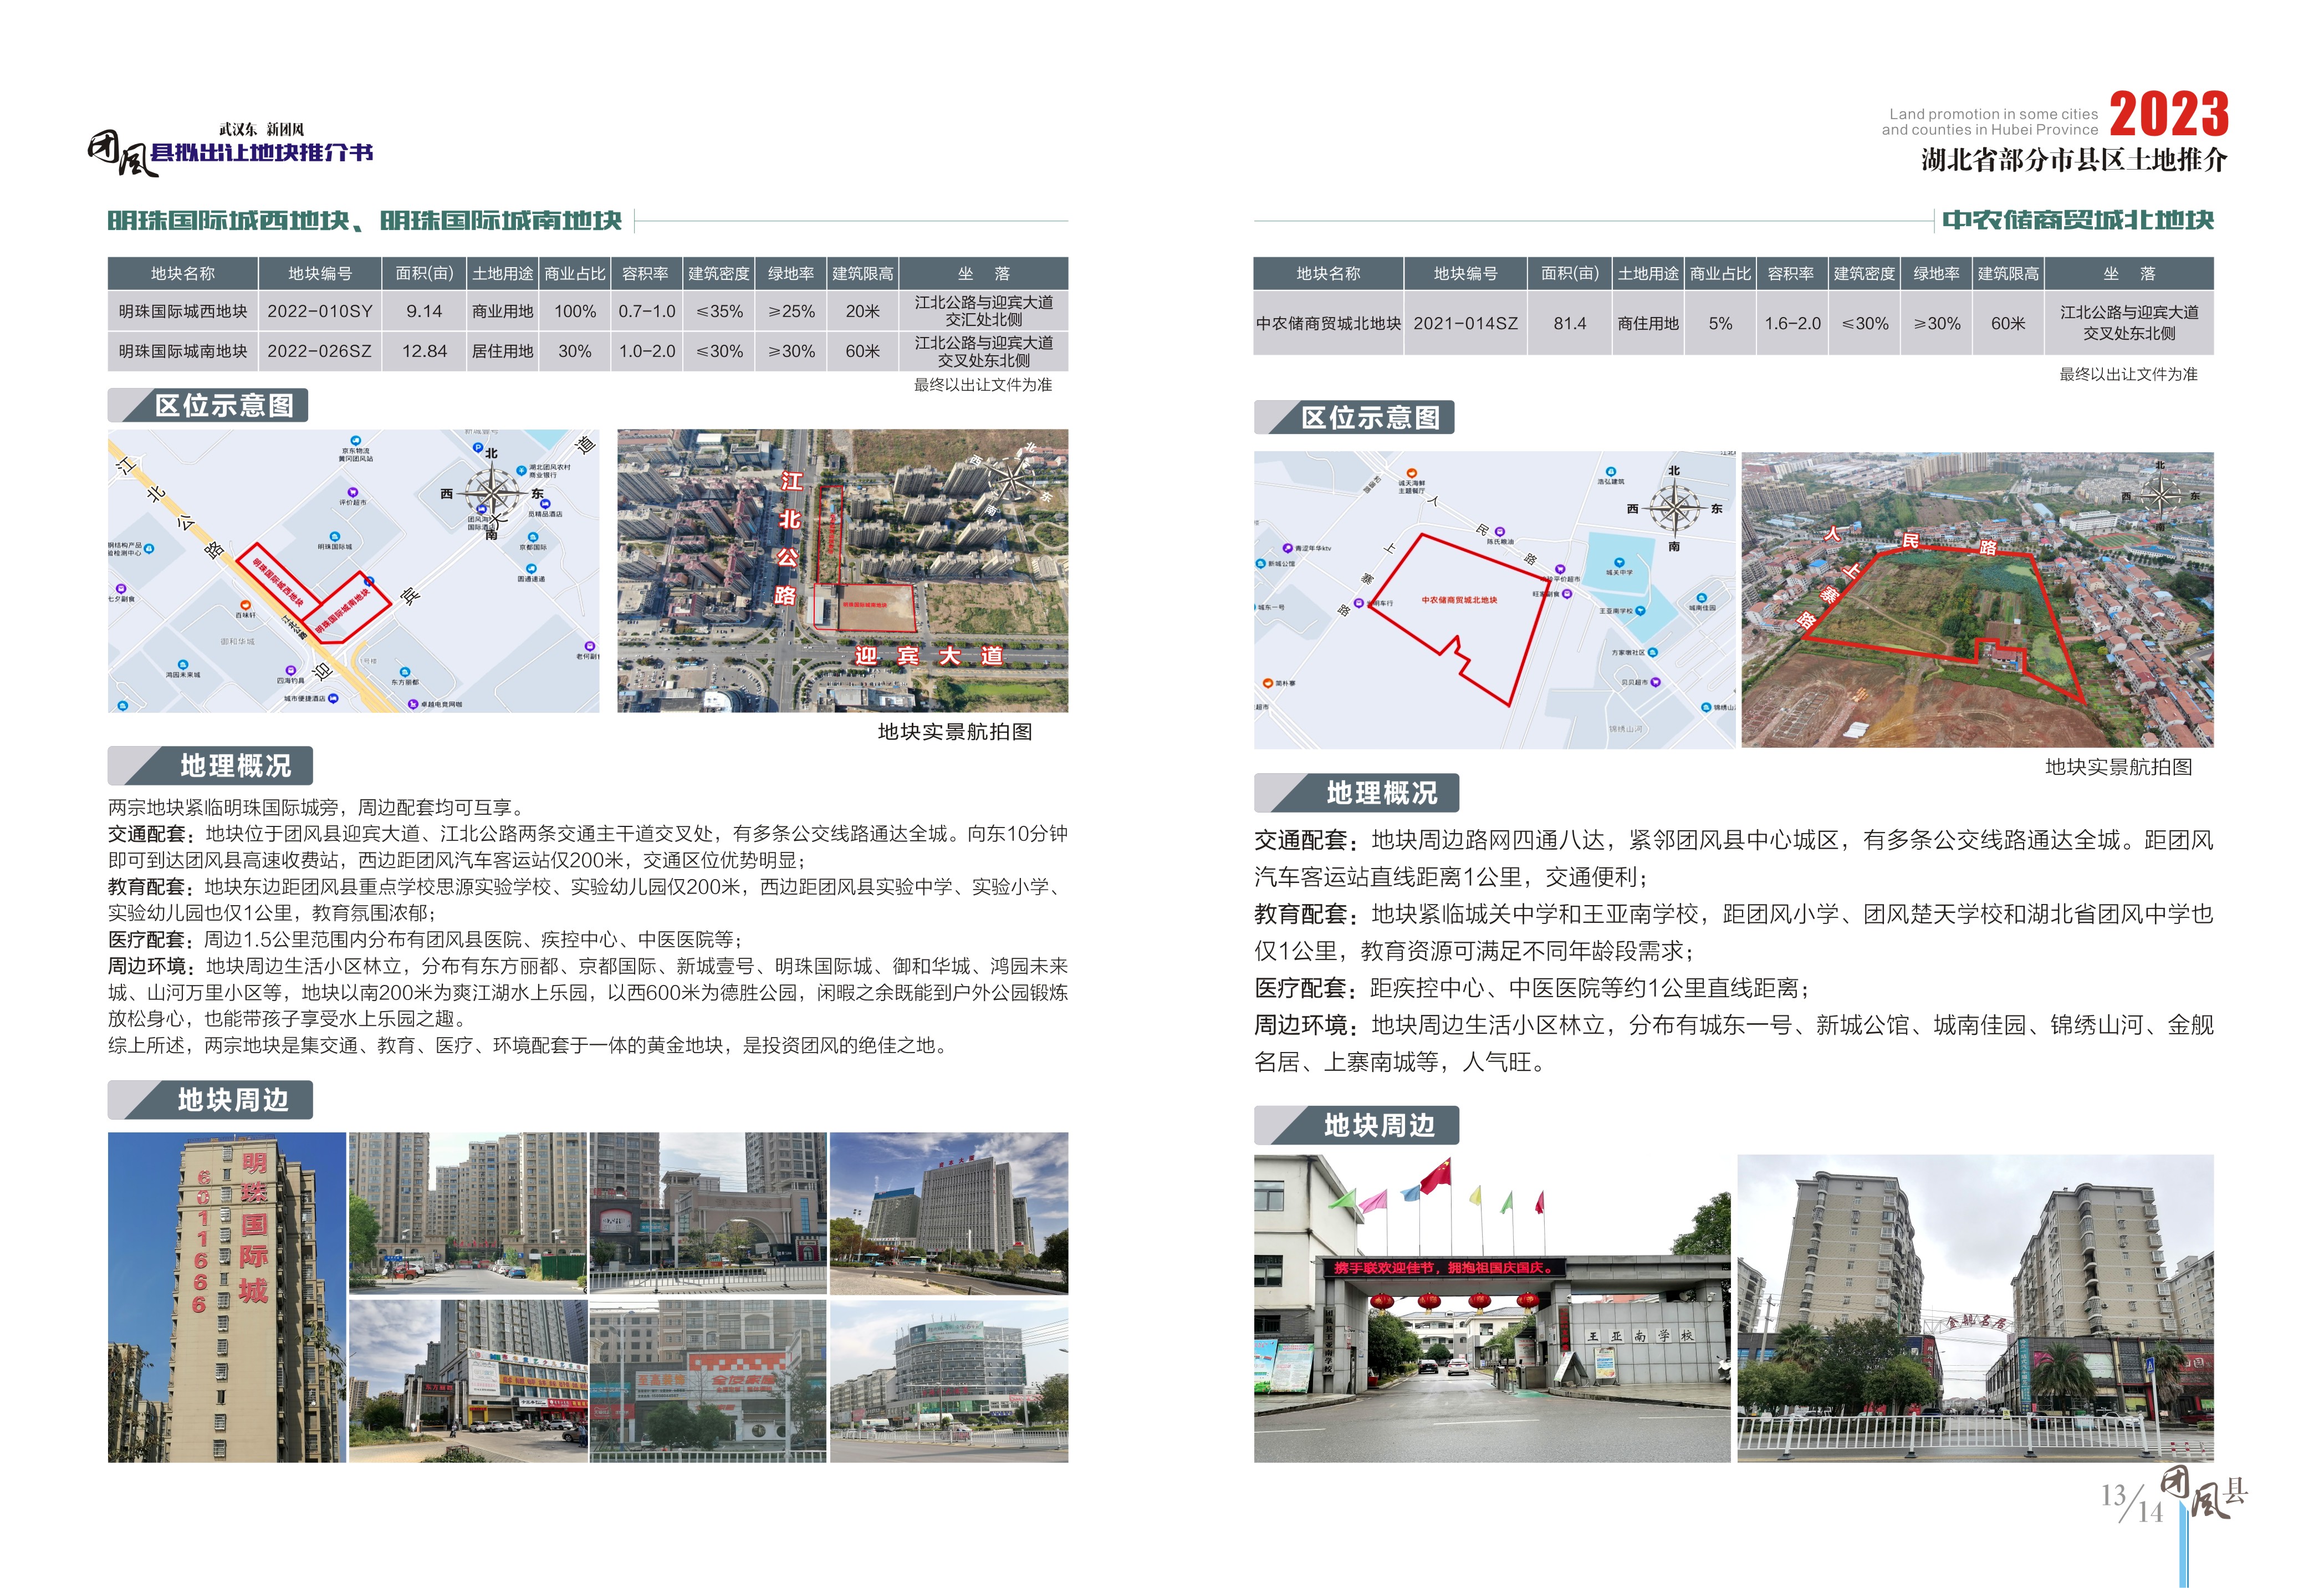Select the 评价超市 shopping cart map pin
Image resolution: width=2324 pixels, height=1588 pixels.
[352, 492]
